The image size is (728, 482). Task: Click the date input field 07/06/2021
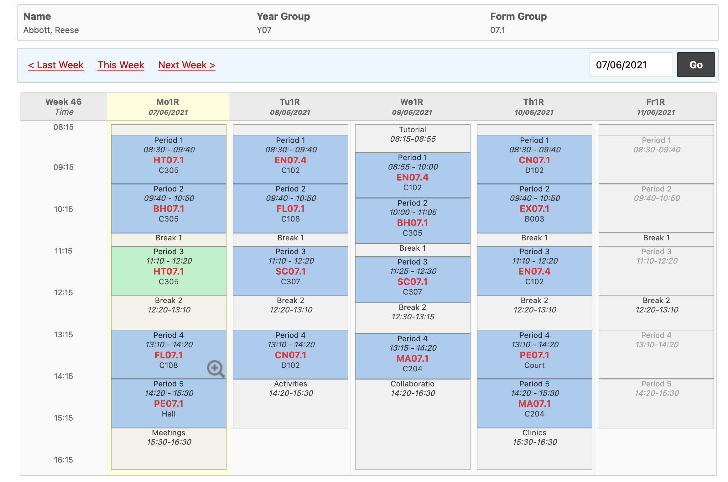point(631,65)
